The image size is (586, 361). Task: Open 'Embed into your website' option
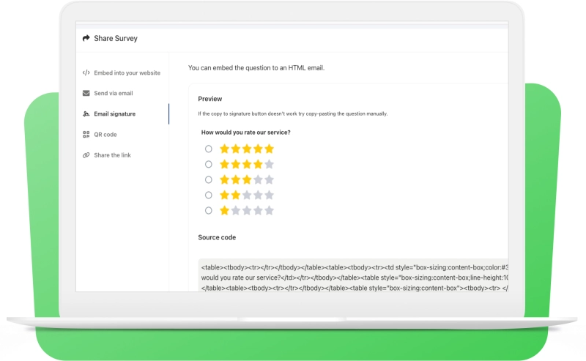click(127, 72)
